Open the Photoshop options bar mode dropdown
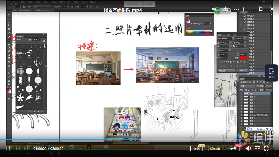 click(42, 7)
